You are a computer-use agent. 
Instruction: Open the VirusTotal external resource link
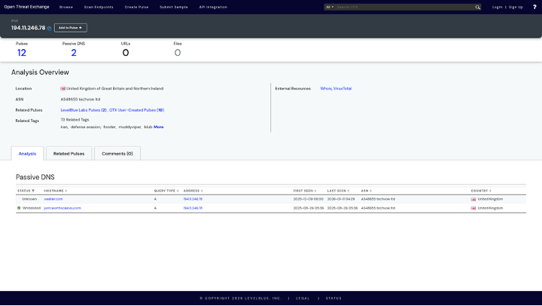tap(343, 88)
